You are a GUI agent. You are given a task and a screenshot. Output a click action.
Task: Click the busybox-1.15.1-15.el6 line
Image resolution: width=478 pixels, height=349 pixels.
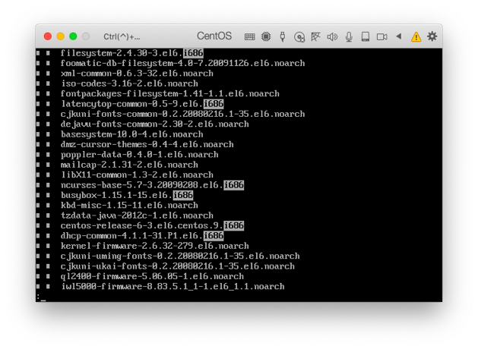(127, 195)
